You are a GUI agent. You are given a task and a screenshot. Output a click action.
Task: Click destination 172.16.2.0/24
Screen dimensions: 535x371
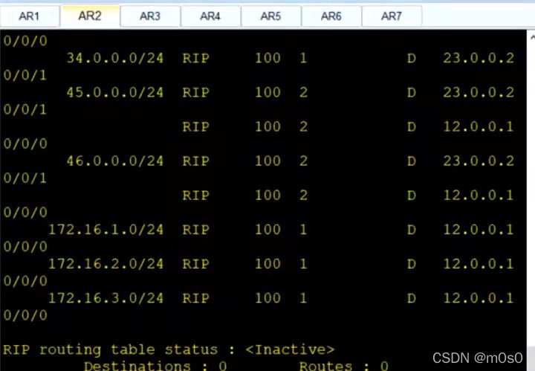click(106, 264)
